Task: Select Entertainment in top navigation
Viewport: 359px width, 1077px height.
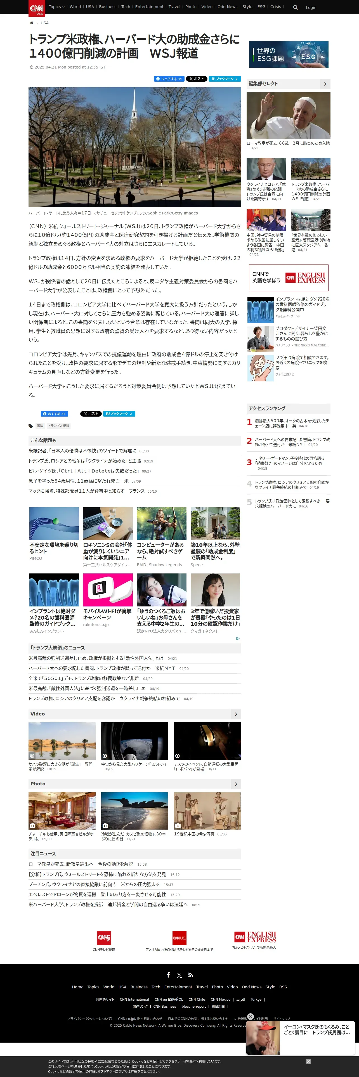Action: [149, 7]
